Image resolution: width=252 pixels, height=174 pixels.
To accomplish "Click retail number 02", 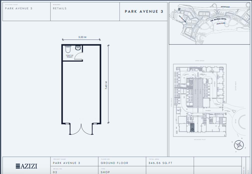I will [55, 172].
